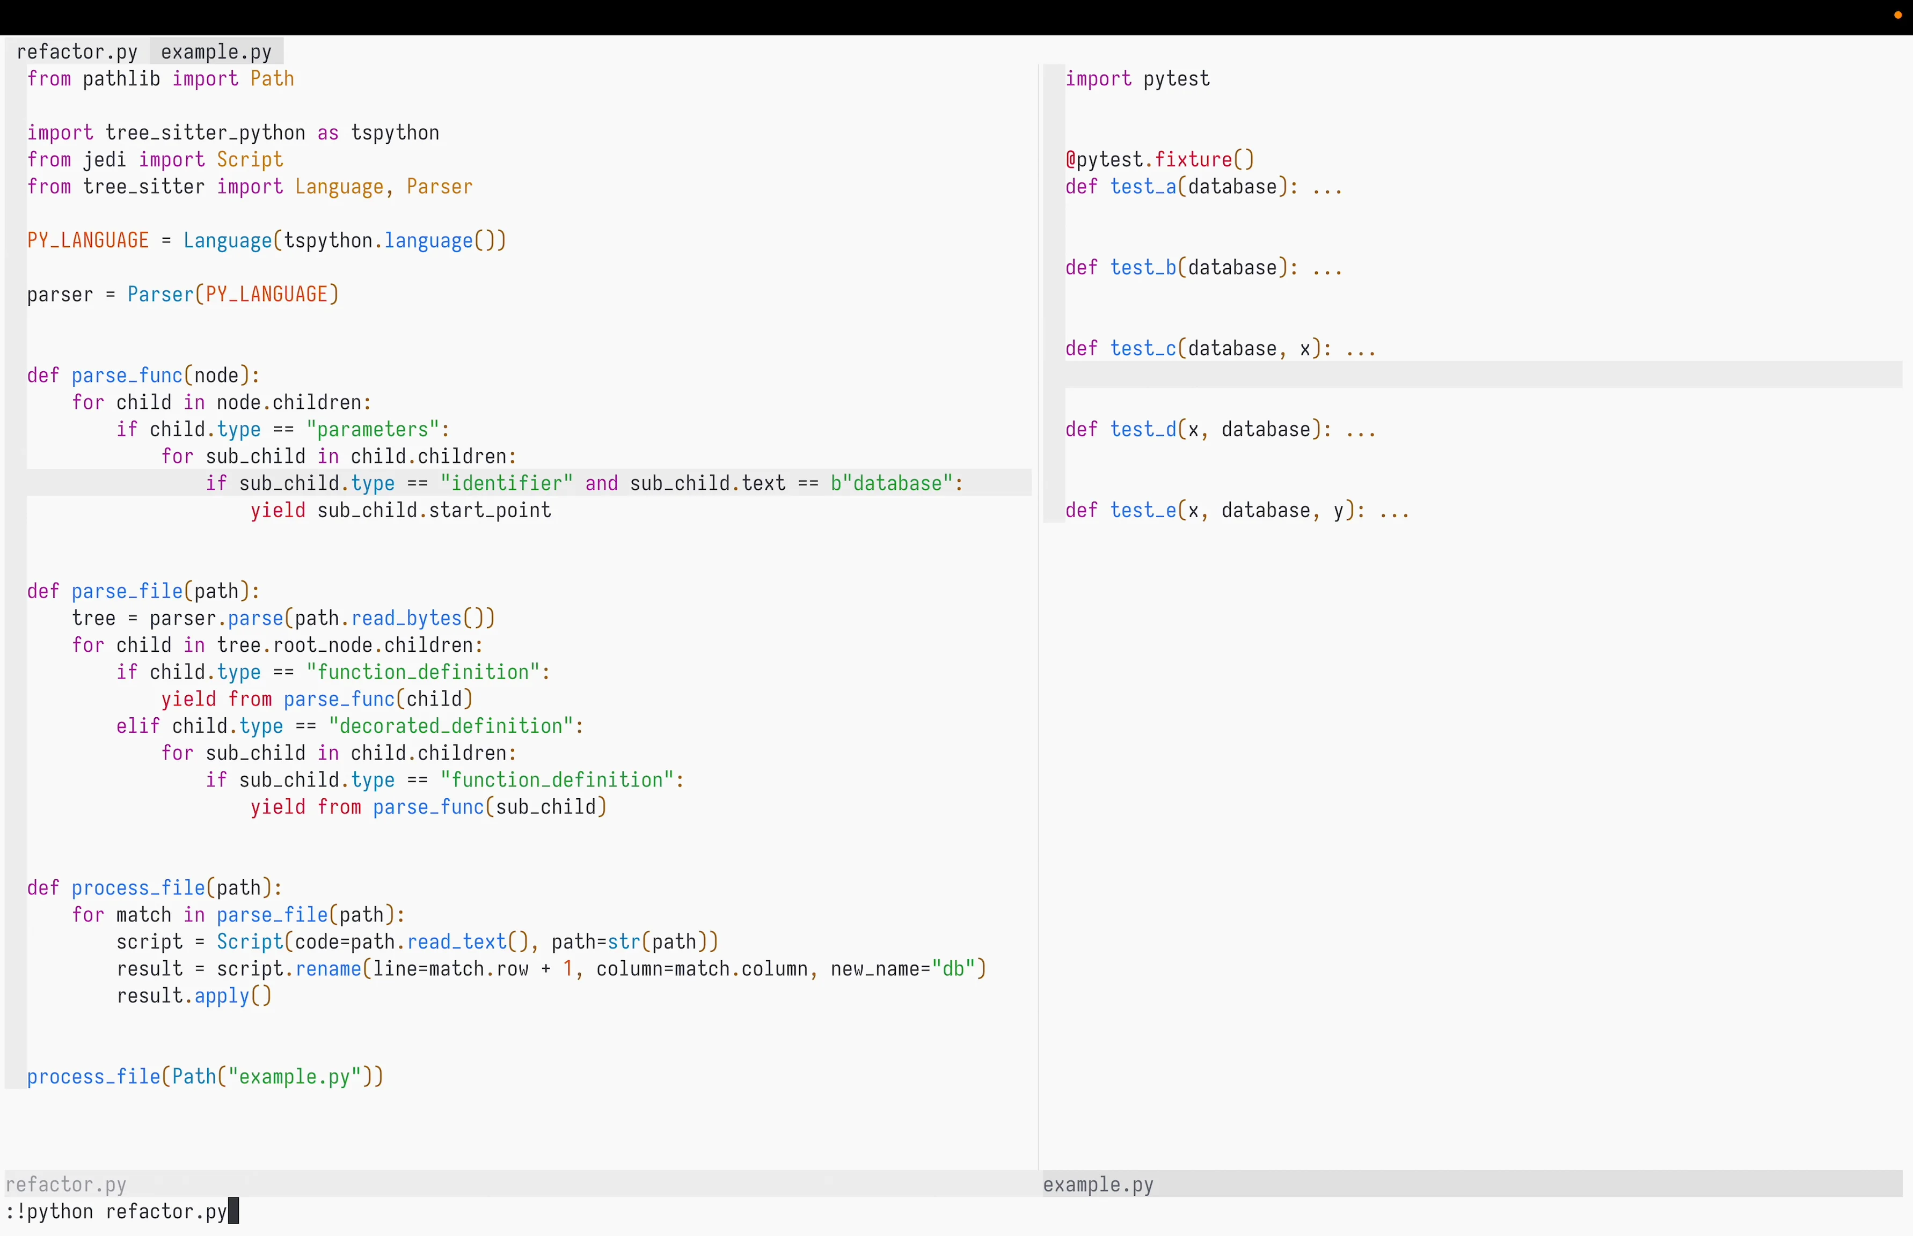Screen dimensions: 1913x1236
Task: Click the @pytest.fixture() decorator line
Action: (x=1160, y=160)
